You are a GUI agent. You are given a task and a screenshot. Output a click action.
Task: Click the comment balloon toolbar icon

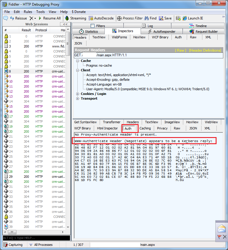[6, 18]
